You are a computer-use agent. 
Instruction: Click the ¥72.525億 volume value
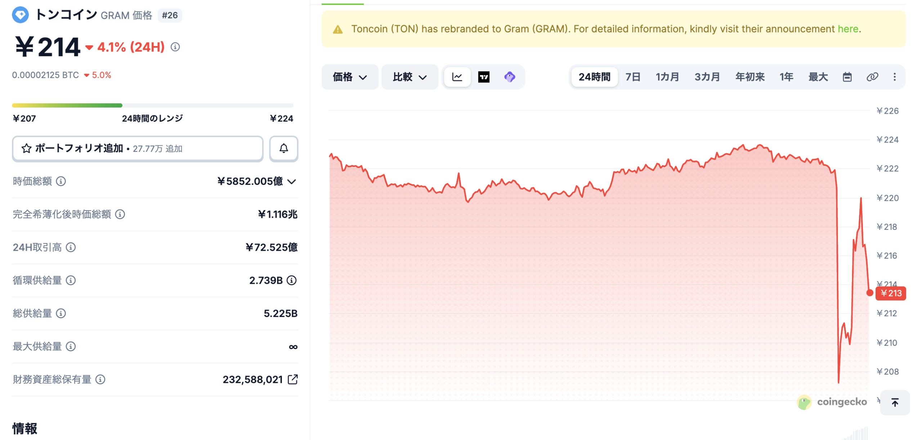tap(272, 248)
